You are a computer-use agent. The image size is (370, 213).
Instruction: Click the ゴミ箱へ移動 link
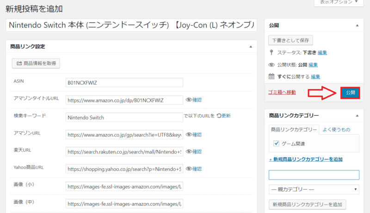[x=282, y=92]
